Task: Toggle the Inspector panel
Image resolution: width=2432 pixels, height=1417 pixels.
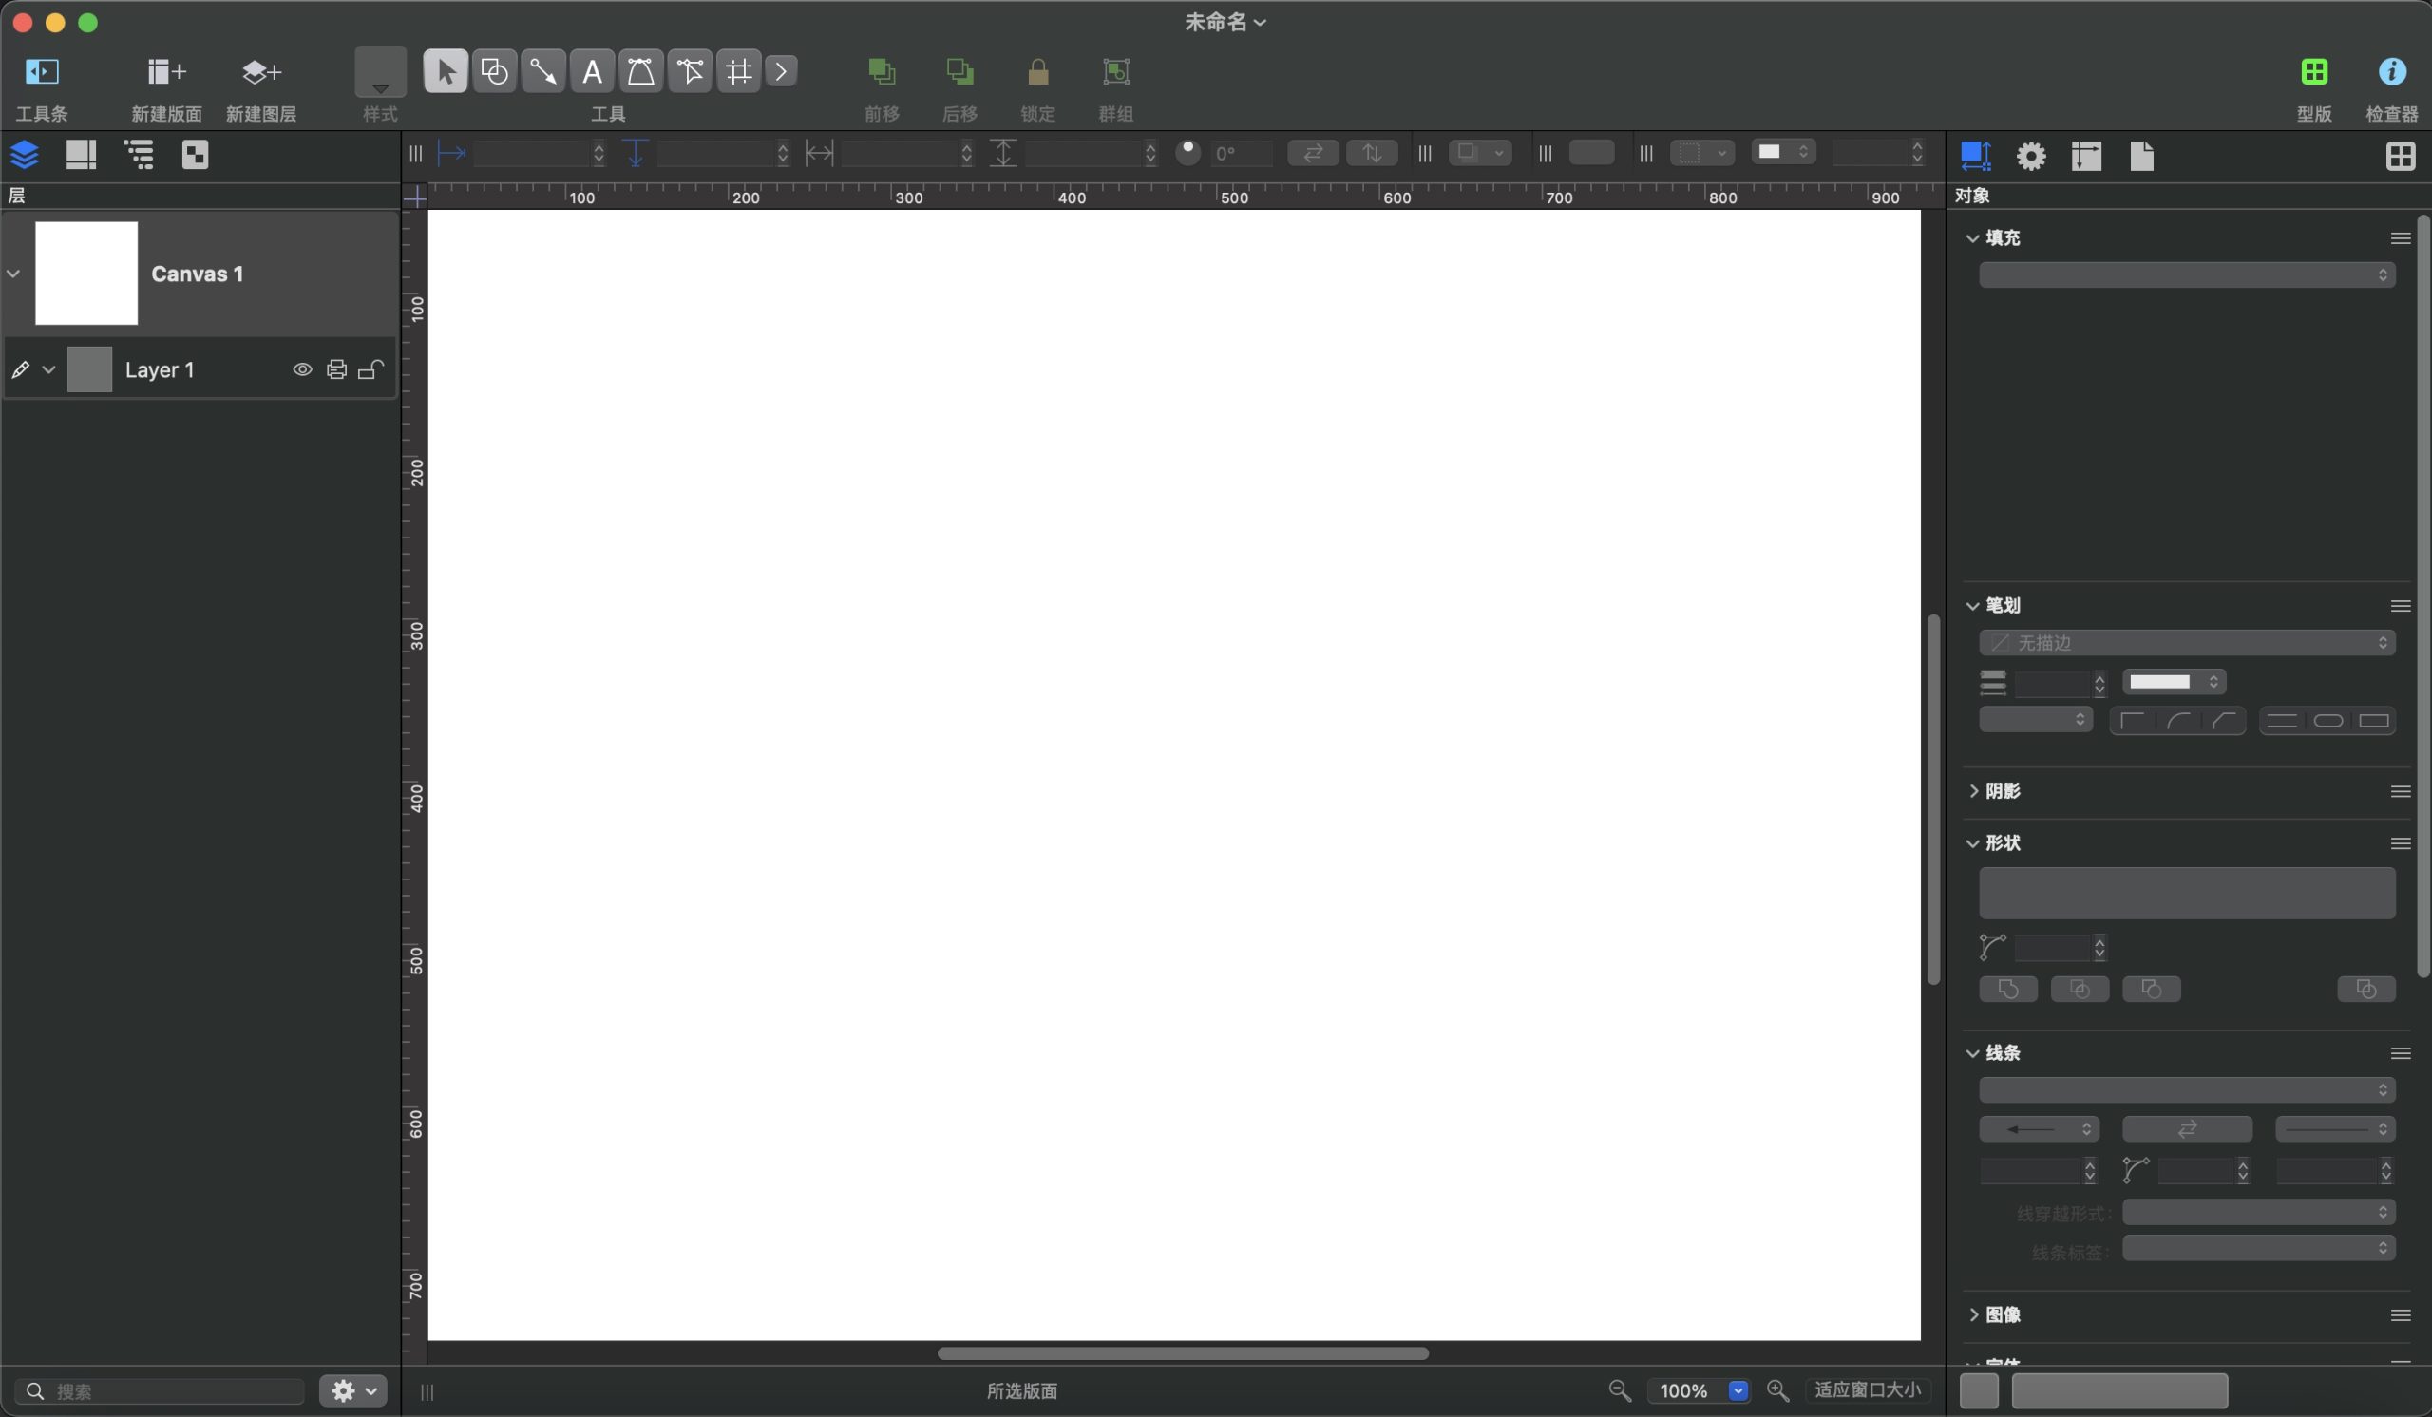Action: pos(2391,71)
